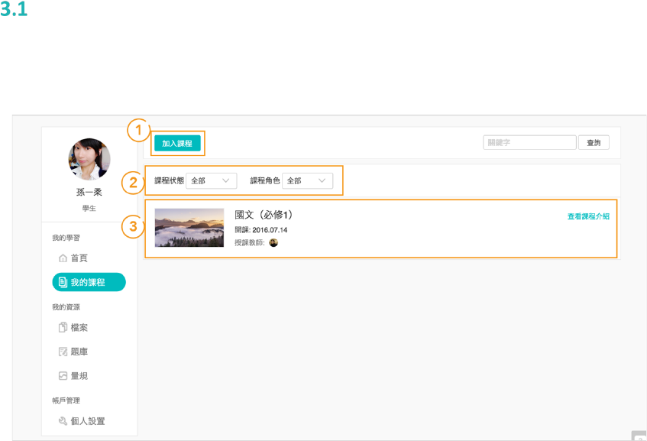Click the 孫一柔 profile photo
The width and height of the screenshot is (647, 441).
[x=89, y=159]
